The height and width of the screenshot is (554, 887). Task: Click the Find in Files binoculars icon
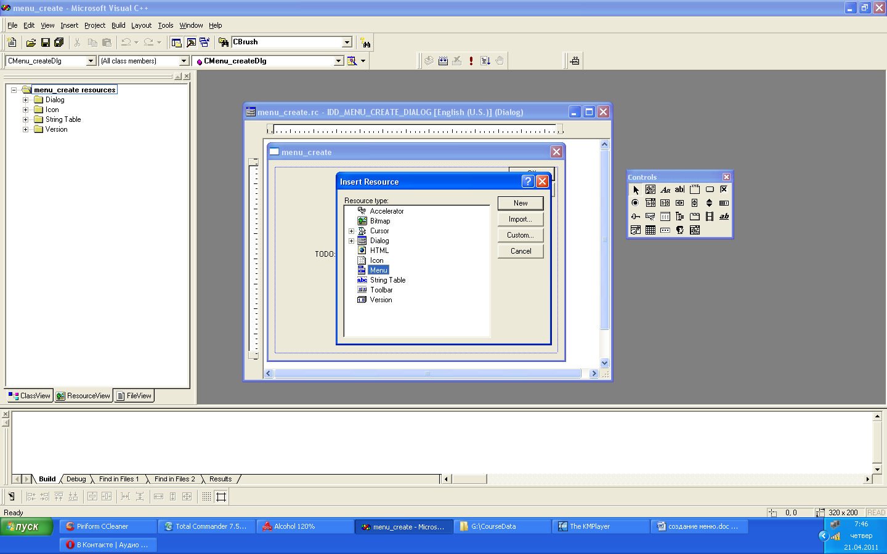point(224,42)
